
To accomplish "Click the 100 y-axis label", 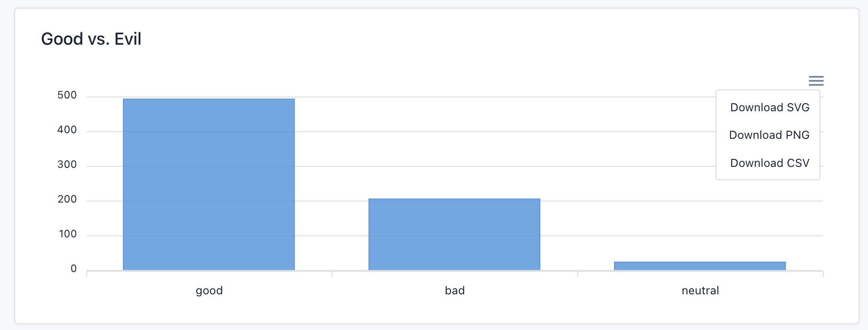I will [x=68, y=234].
